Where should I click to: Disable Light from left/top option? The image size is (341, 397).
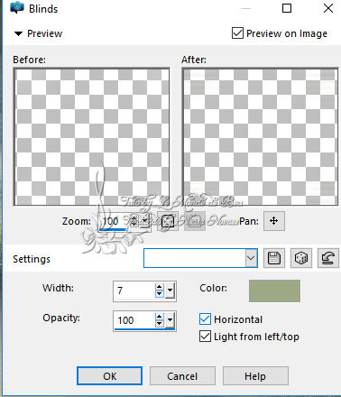click(205, 337)
